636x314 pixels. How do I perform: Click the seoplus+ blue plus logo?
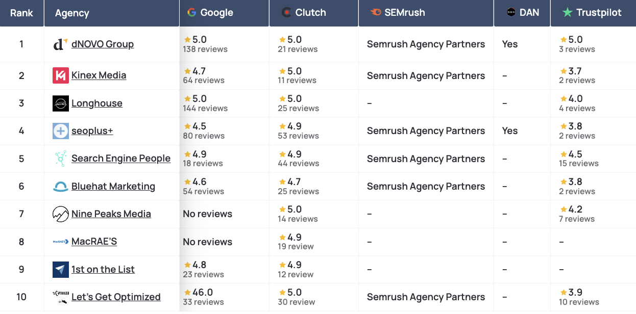60,131
